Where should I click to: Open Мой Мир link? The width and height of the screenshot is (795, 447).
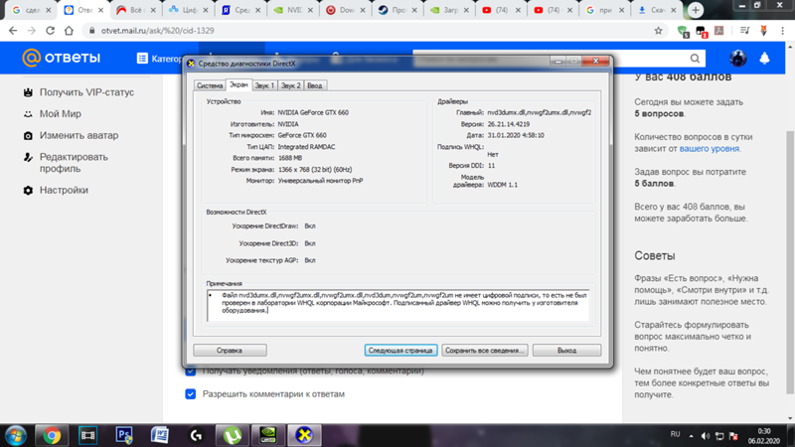[60, 114]
